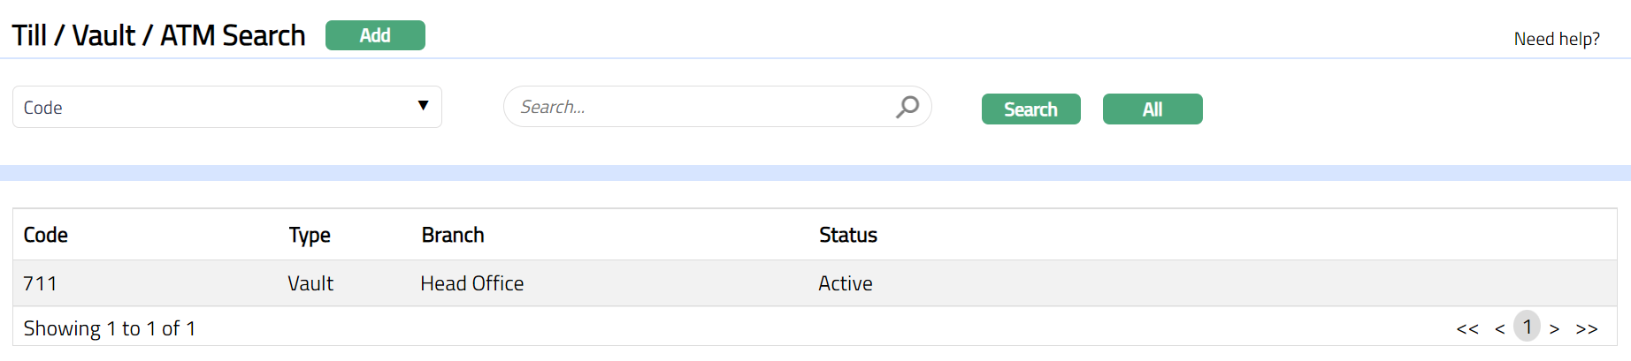
Task: Open the Code search-criteria dropdown
Action: tap(226, 107)
